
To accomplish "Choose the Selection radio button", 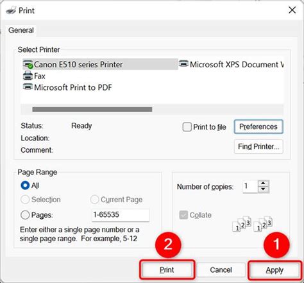I will (x=25, y=200).
